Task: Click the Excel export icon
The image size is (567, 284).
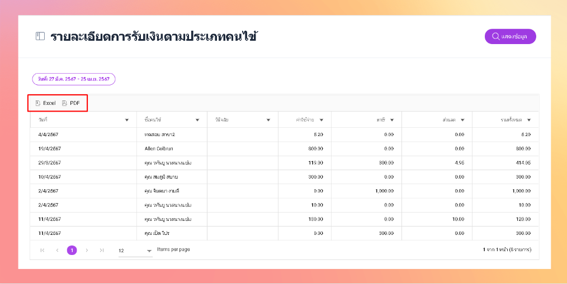Action: click(38, 103)
